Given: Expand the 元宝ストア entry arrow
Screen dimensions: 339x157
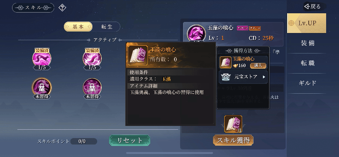Looking at the screenshot, I should point(264,77).
